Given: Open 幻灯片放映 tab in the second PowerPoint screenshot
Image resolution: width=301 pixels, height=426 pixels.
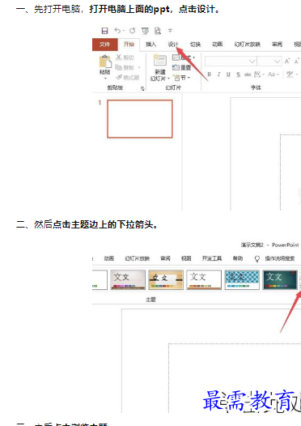Looking at the screenshot, I should point(137,258).
